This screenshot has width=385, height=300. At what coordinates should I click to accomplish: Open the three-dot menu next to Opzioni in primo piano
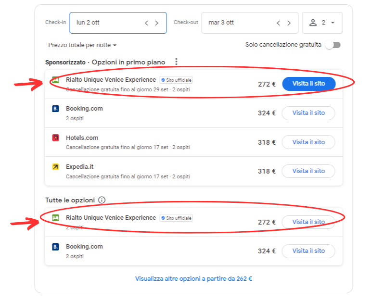(176, 62)
